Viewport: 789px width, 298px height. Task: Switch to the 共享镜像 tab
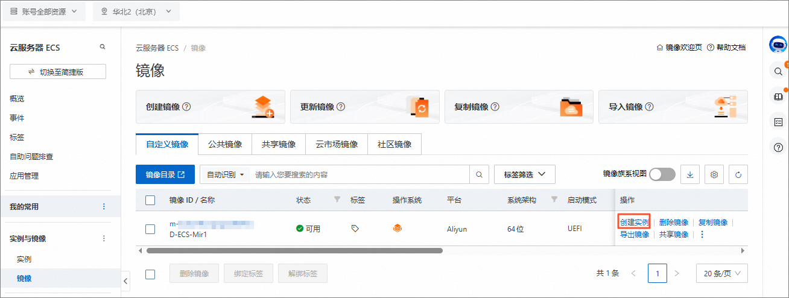click(279, 144)
